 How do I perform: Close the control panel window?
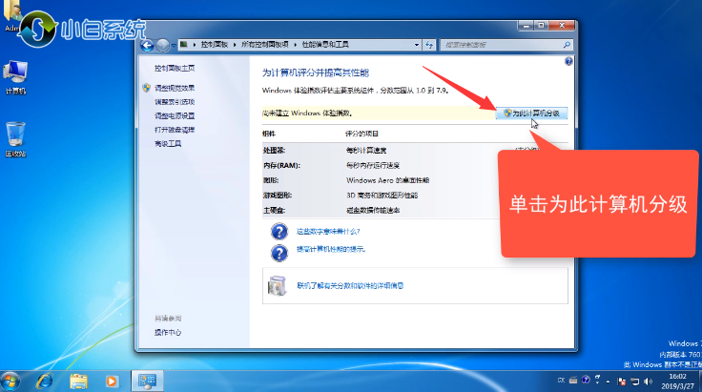click(562, 26)
